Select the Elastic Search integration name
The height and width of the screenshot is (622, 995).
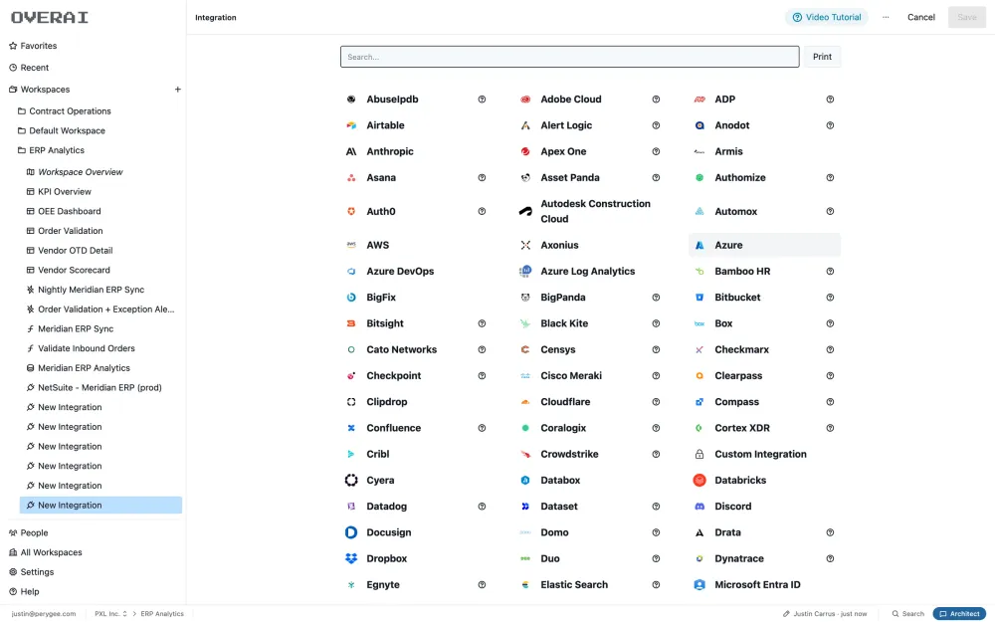point(574,585)
